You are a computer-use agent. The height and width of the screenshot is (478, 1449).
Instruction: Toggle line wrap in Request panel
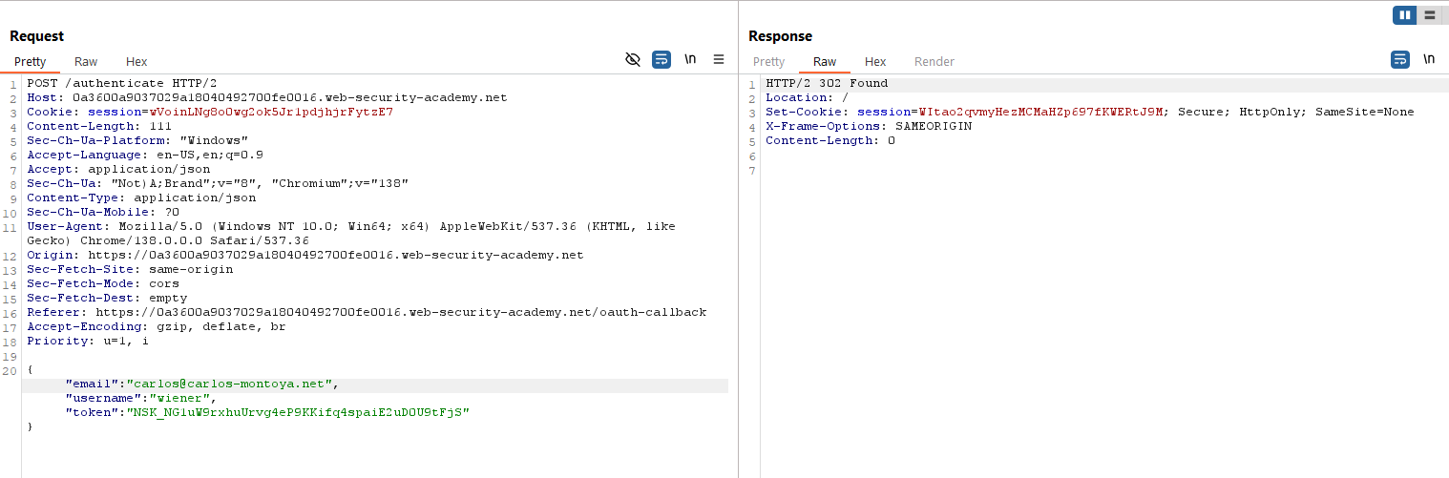click(661, 59)
